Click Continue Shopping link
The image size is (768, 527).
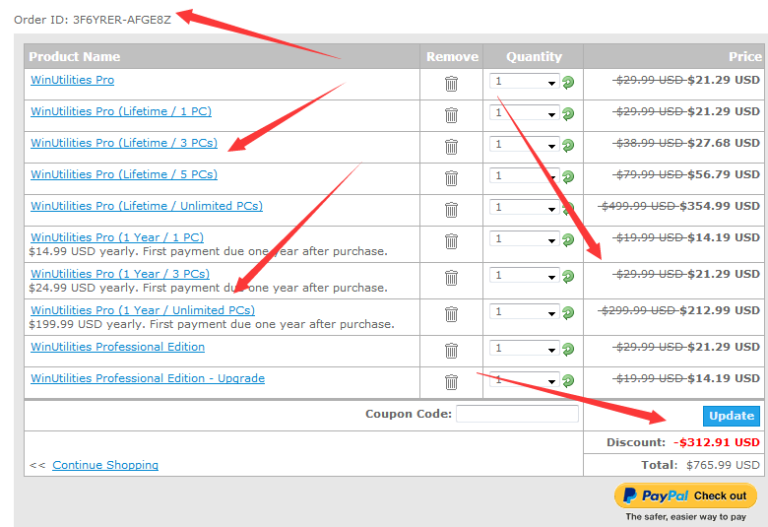pos(105,465)
